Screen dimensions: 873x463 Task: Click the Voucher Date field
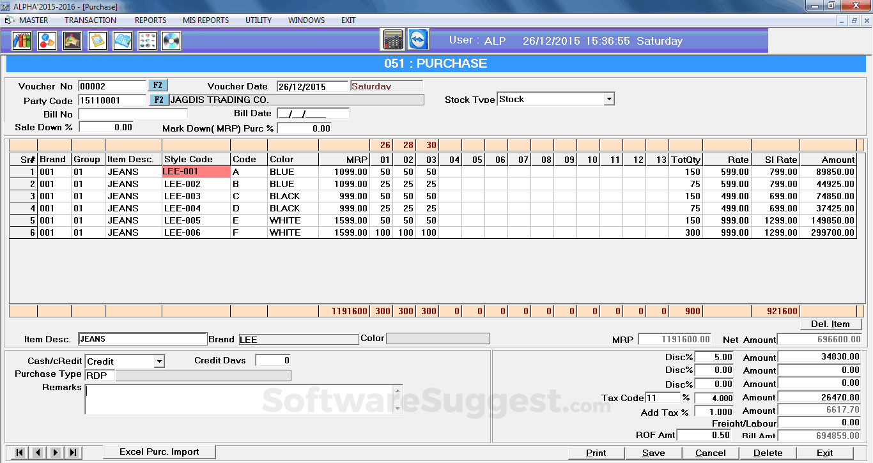(313, 86)
